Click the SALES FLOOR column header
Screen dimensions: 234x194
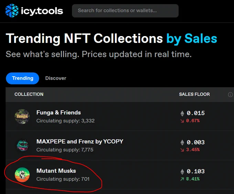point(194,94)
